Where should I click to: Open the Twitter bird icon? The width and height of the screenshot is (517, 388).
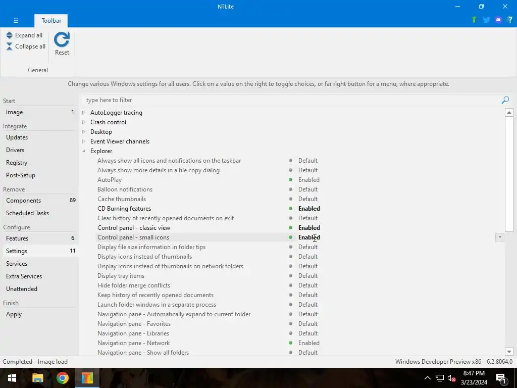point(486,20)
